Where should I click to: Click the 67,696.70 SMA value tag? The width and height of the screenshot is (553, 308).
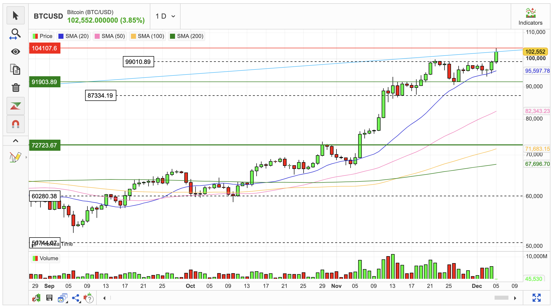(x=537, y=164)
